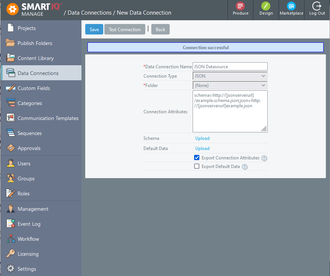The image size is (330, 276).
Task: Click the Management businessman icon
Action: (11, 208)
